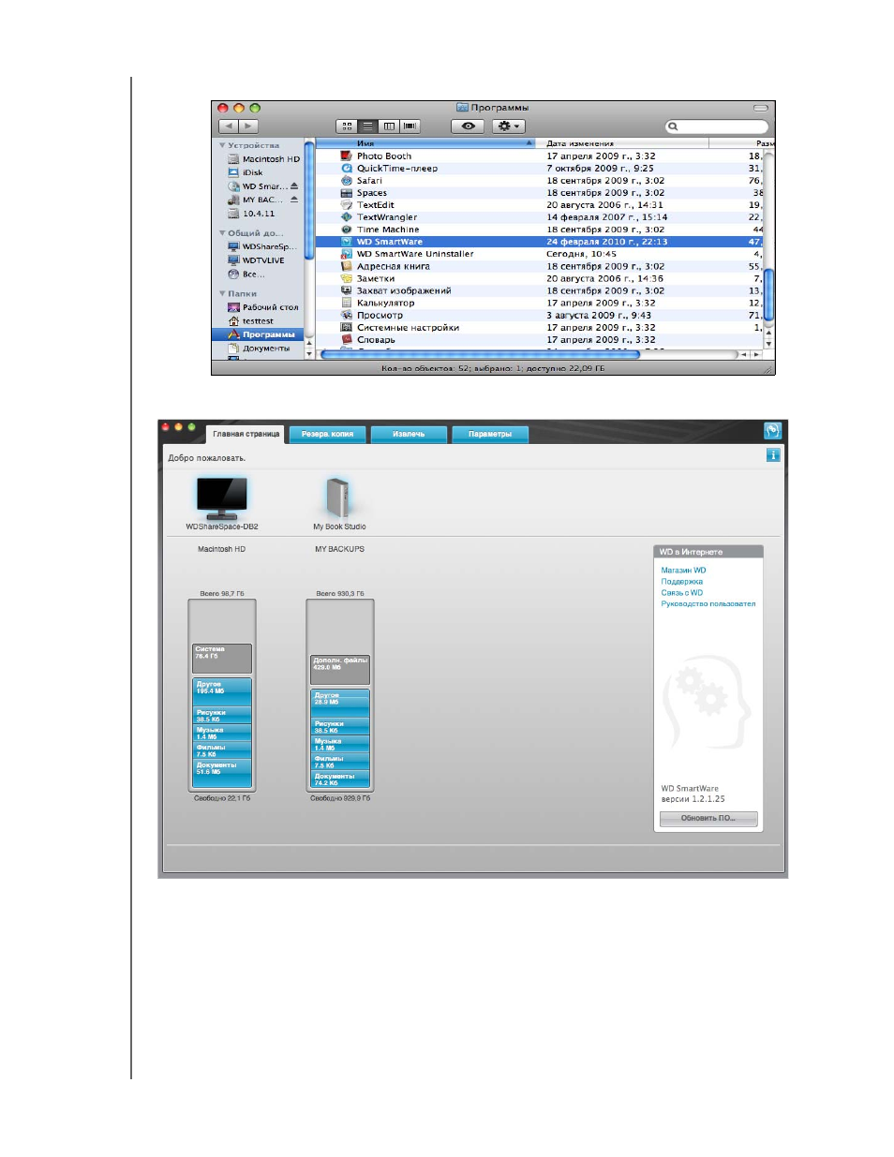Click the Finder forward arrow button

pos(248,126)
